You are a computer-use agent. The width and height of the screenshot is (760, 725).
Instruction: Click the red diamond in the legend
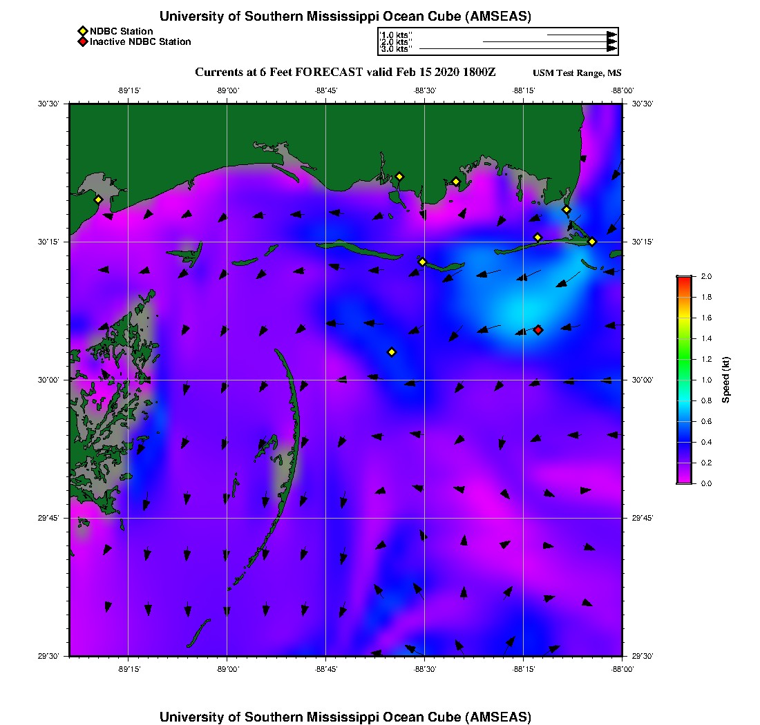click(x=82, y=42)
